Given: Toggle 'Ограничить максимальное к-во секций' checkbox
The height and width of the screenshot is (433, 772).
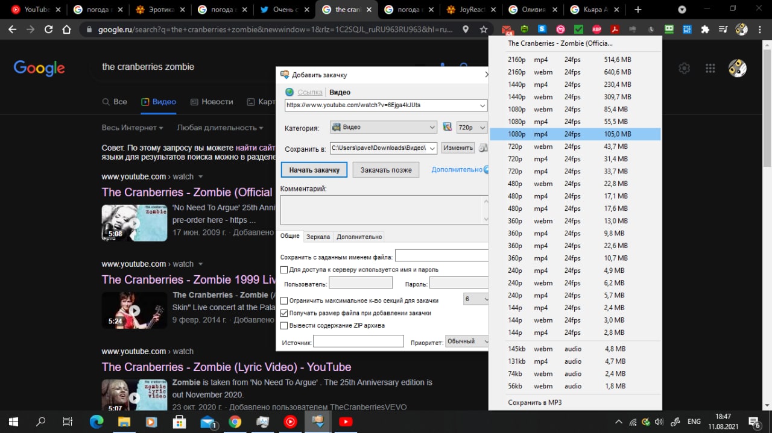Looking at the screenshot, I should point(284,301).
